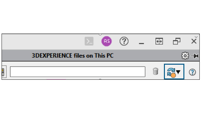Click the trash can clear icon
Image resolution: width=201 pixels, height=113 pixels.
coord(155,71)
